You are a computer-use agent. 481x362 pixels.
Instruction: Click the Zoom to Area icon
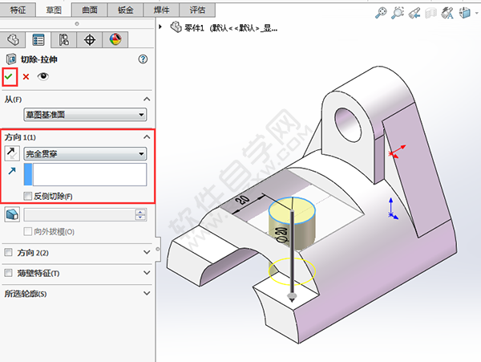pos(398,13)
